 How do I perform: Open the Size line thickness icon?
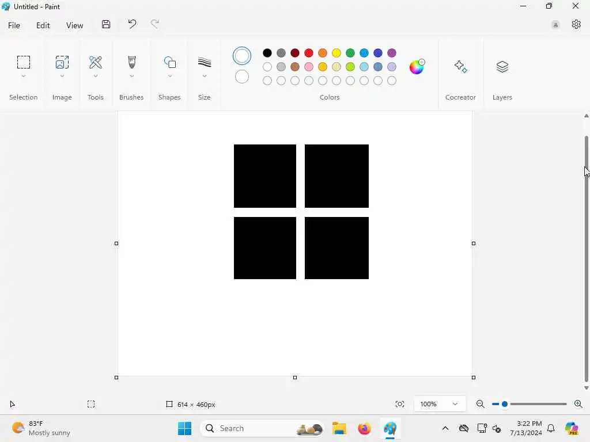click(x=205, y=62)
